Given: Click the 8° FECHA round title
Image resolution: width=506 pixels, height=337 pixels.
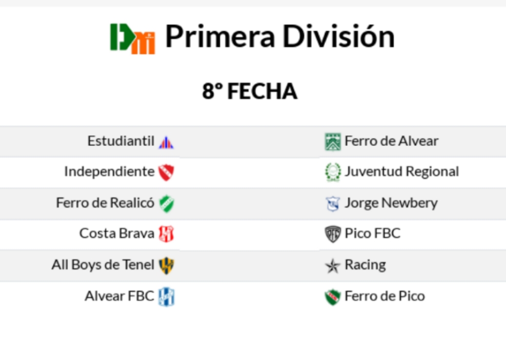Looking at the screenshot, I should coord(250,92).
